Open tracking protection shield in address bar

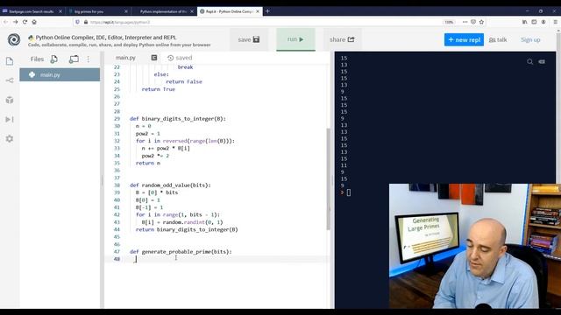[x=78, y=22]
